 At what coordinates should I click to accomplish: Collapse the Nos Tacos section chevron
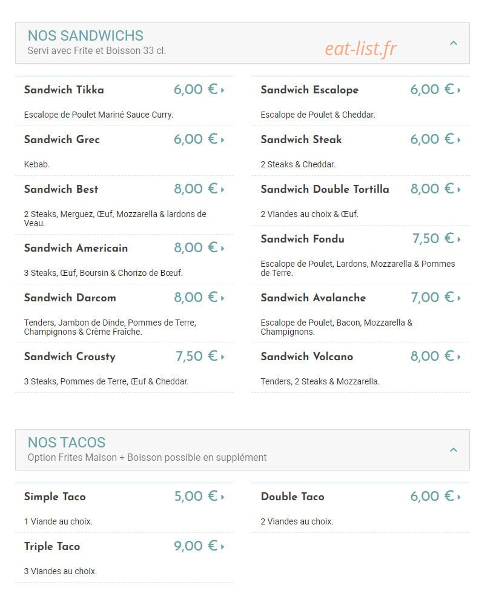pyautogui.click(x=453, y=450)
